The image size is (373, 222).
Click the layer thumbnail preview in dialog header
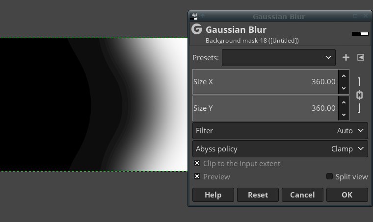360,34
